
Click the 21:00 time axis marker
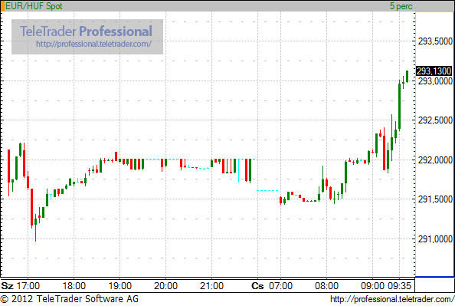click(211, 286)
